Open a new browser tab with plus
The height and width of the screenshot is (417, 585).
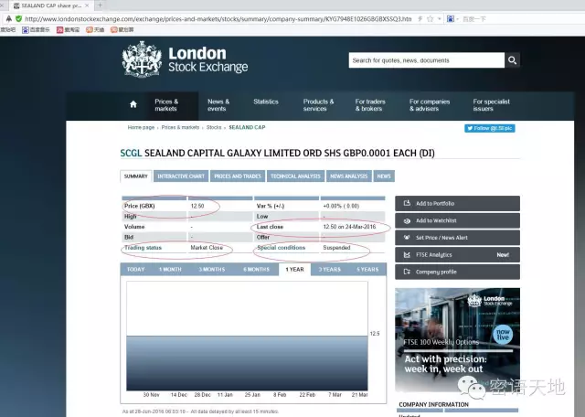[100, 5]
